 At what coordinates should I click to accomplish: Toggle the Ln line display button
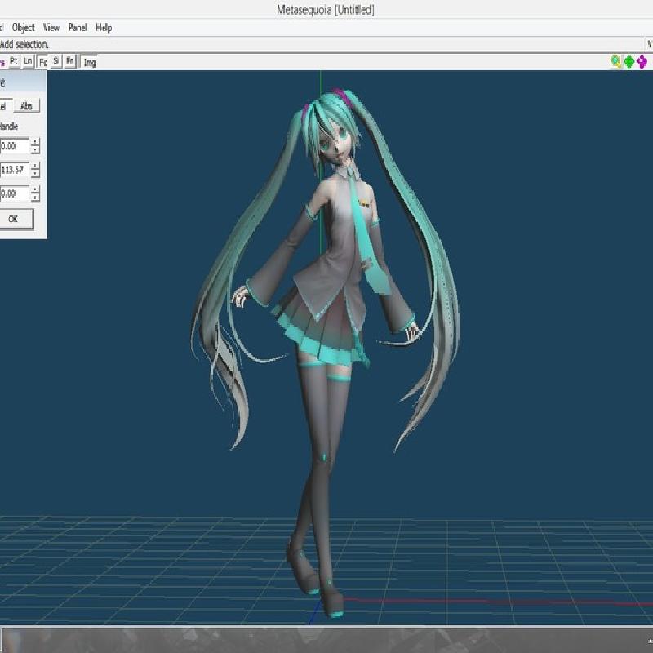(x=28, y=62)
